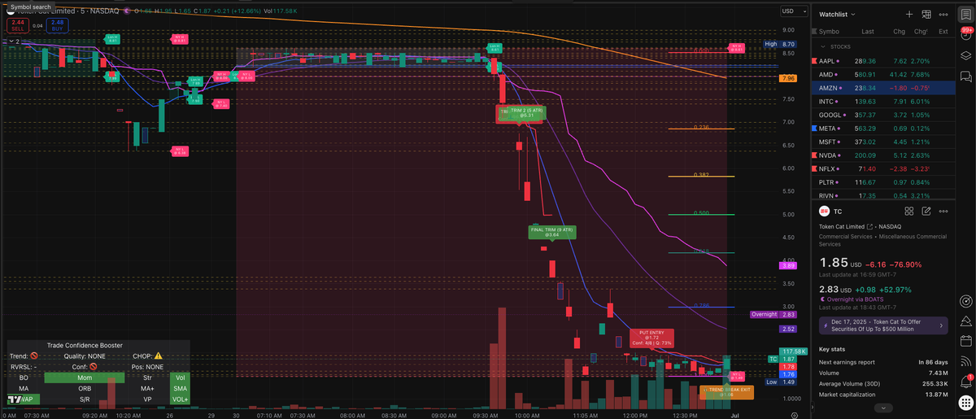
Task: Open the Watchlist name dropdown
Action: tap(837, 14)
